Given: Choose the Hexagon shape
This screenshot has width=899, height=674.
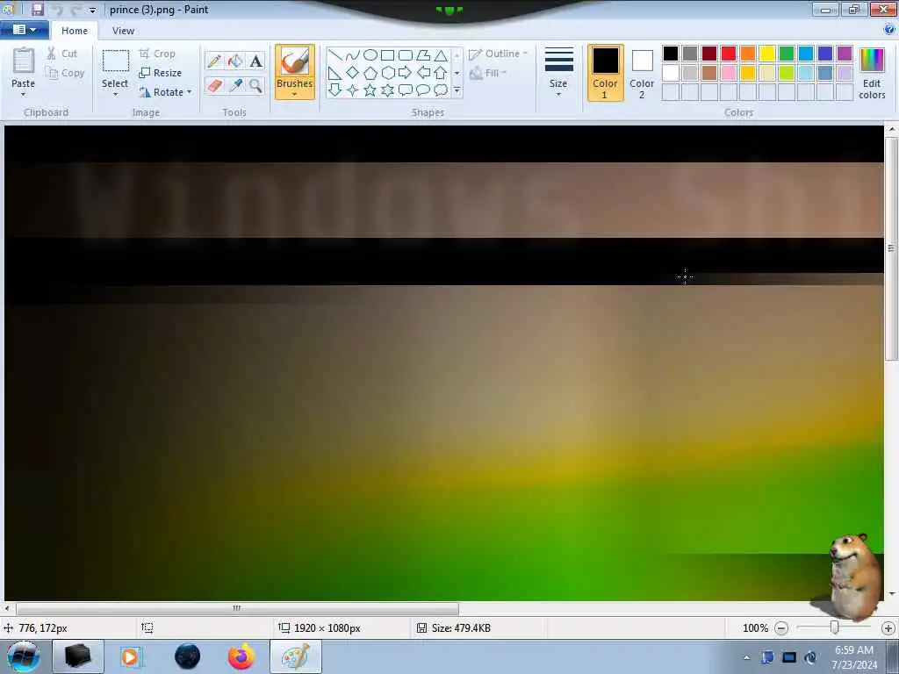Looking at the screenshot, I should point(387,73).
